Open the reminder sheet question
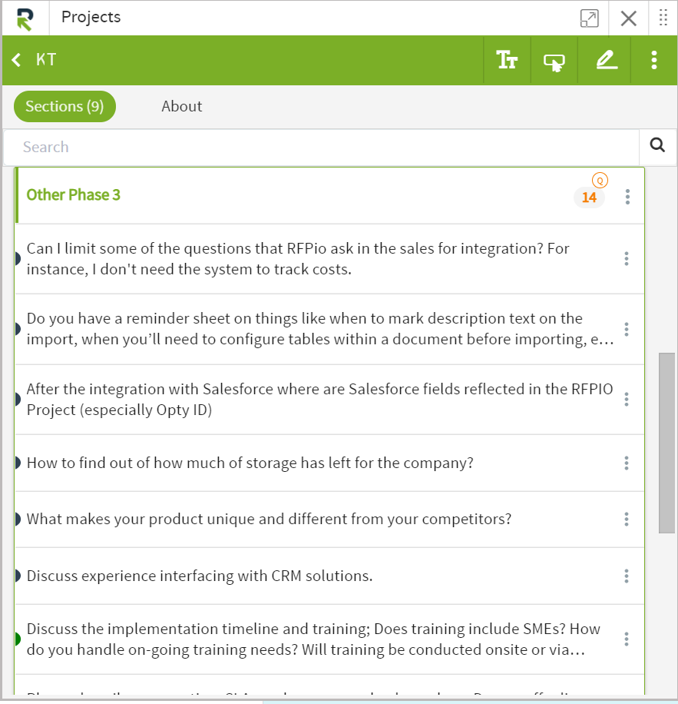Image resolution: width=678 pixels, height=704 pixels. (320, 329)
